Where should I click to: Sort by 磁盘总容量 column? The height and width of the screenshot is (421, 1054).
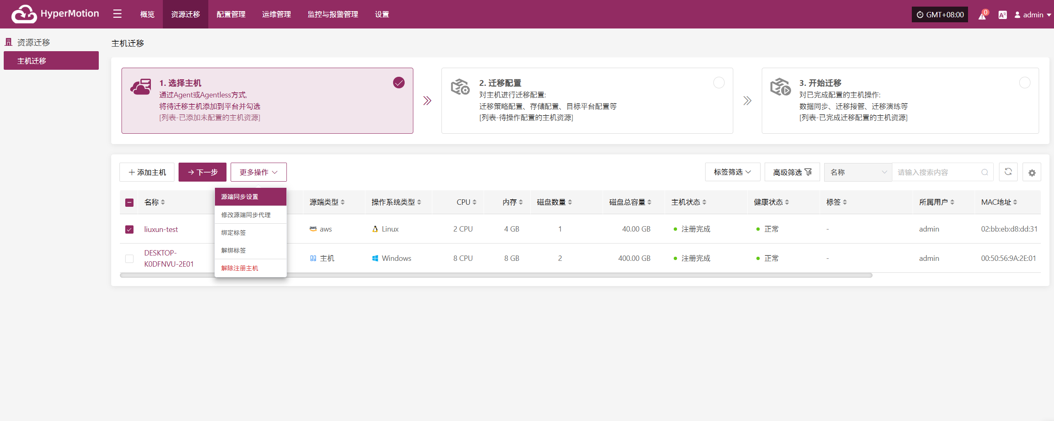649,202
